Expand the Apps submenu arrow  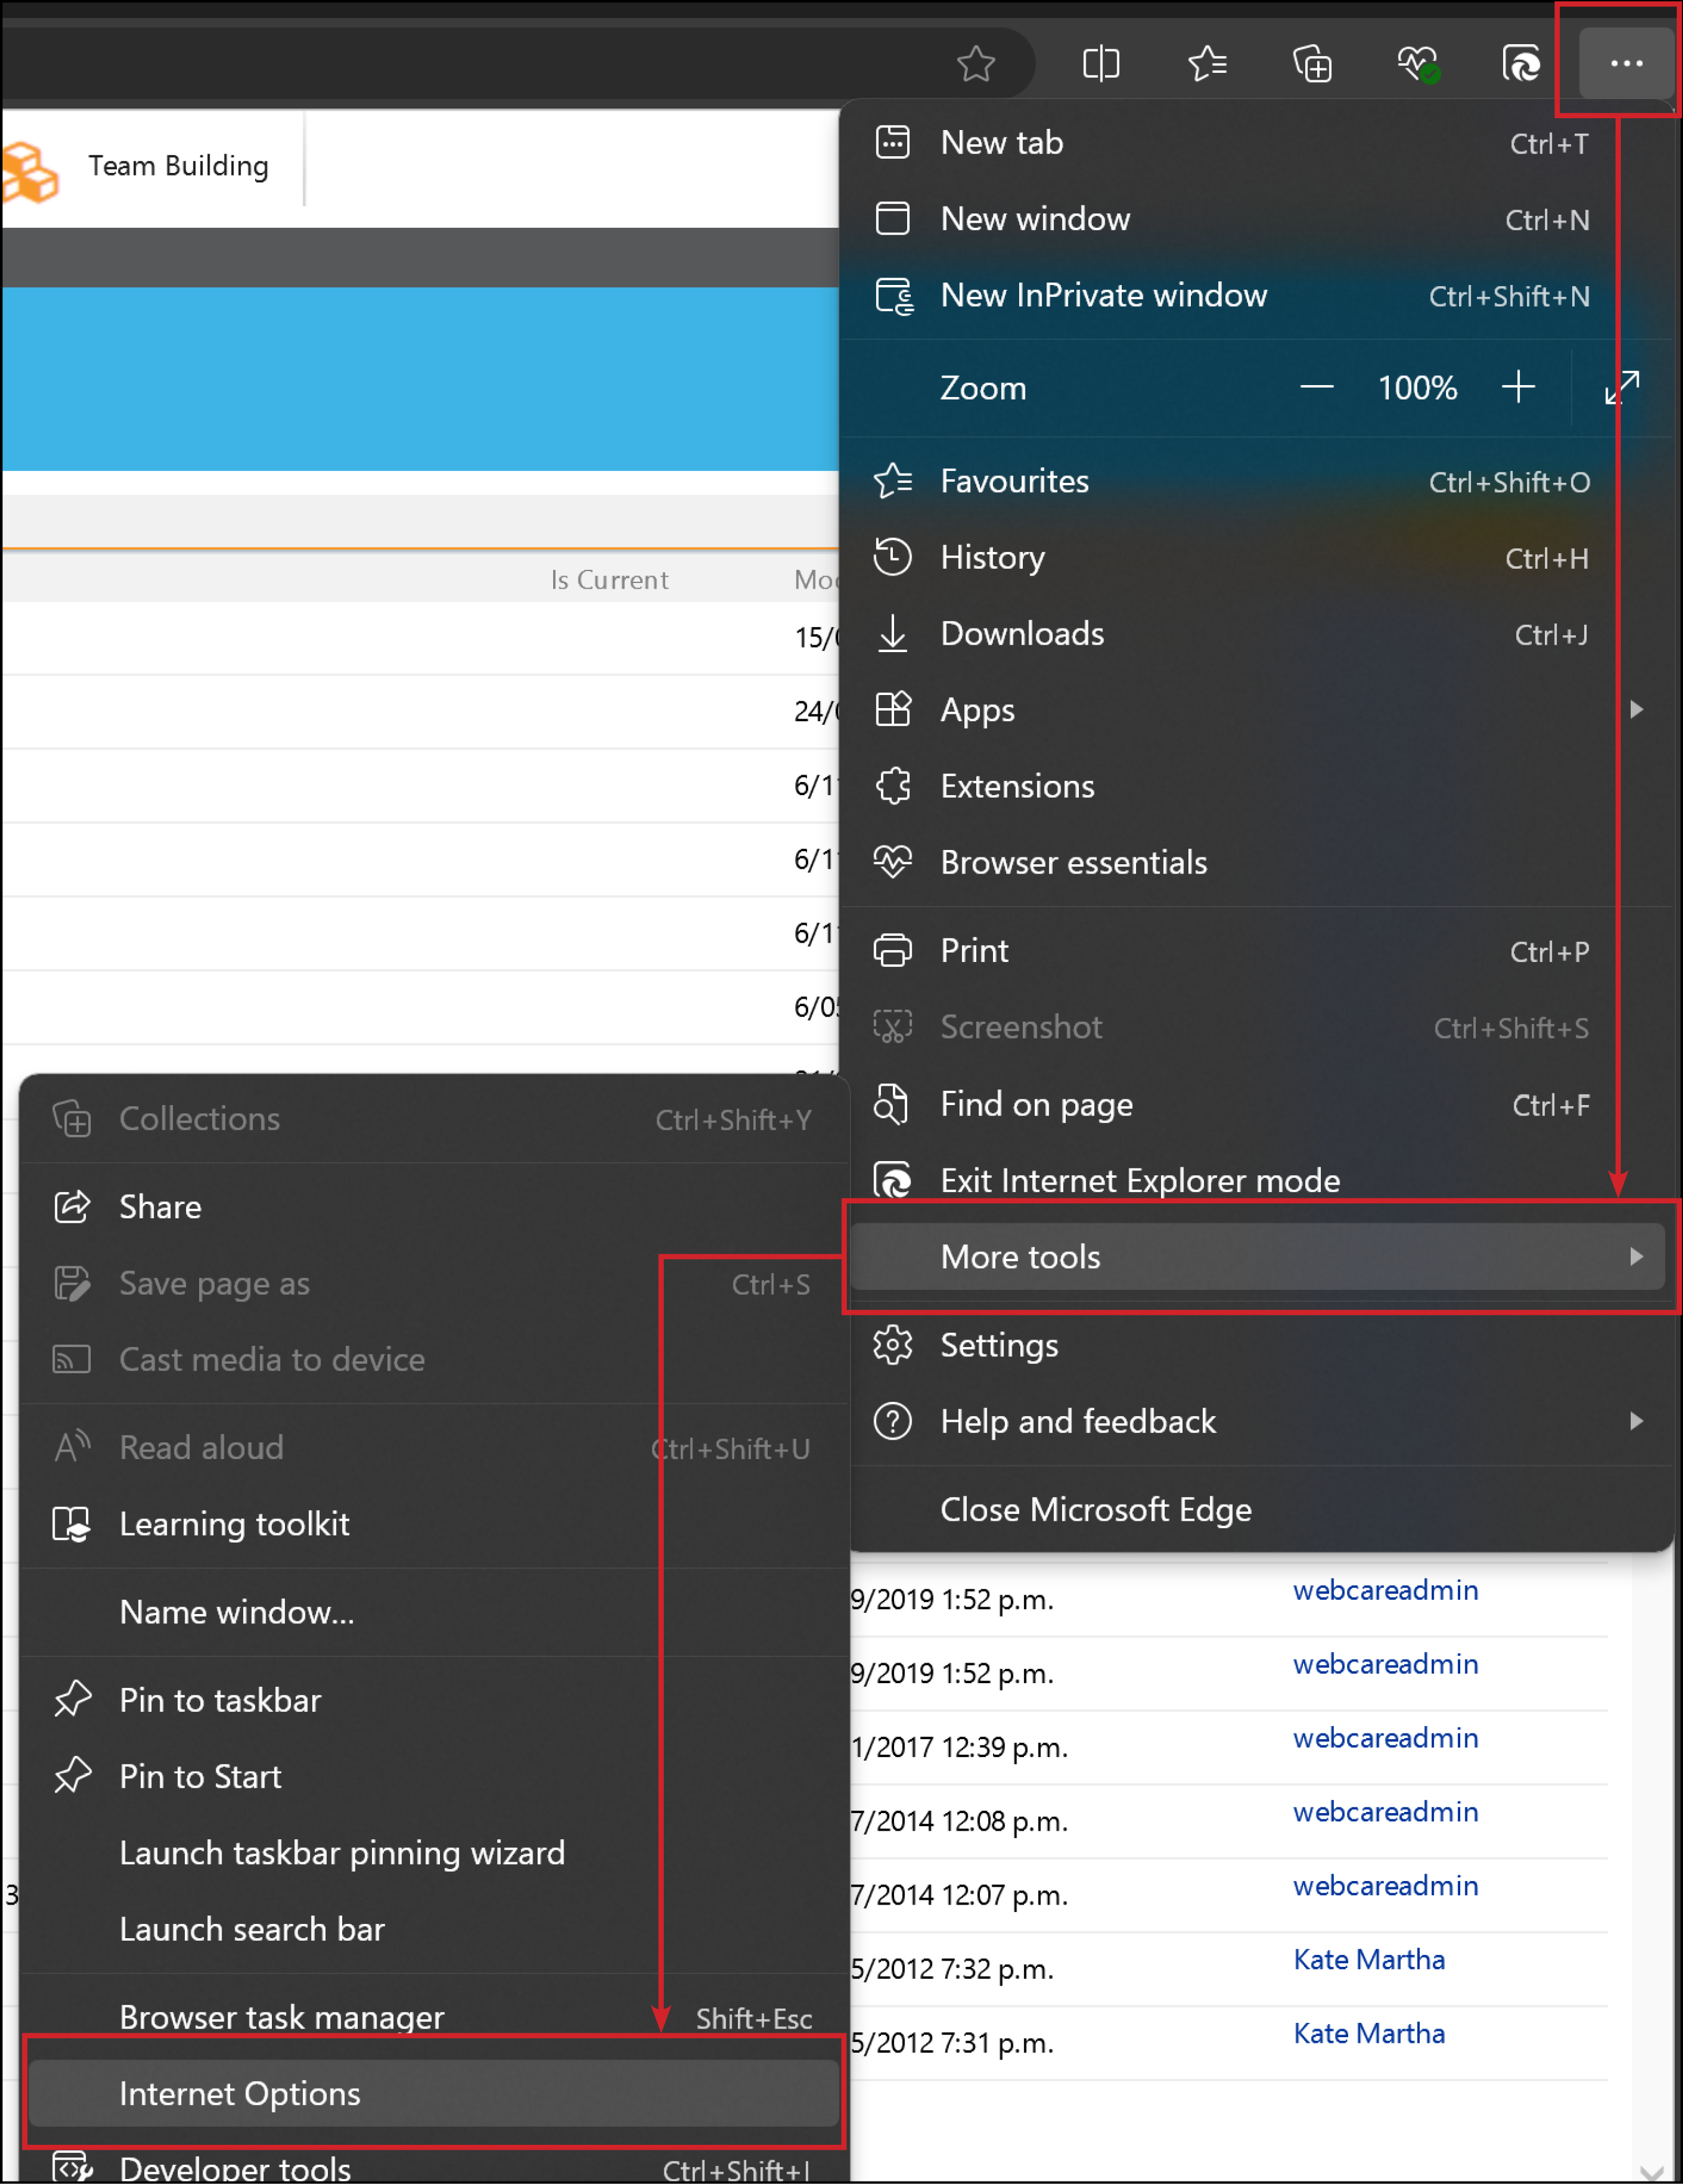pos(1636,710)
